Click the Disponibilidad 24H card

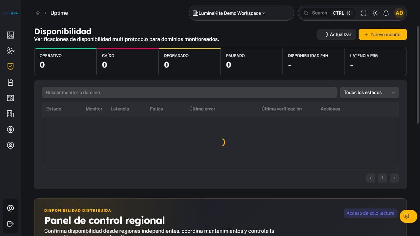[314, 62]
